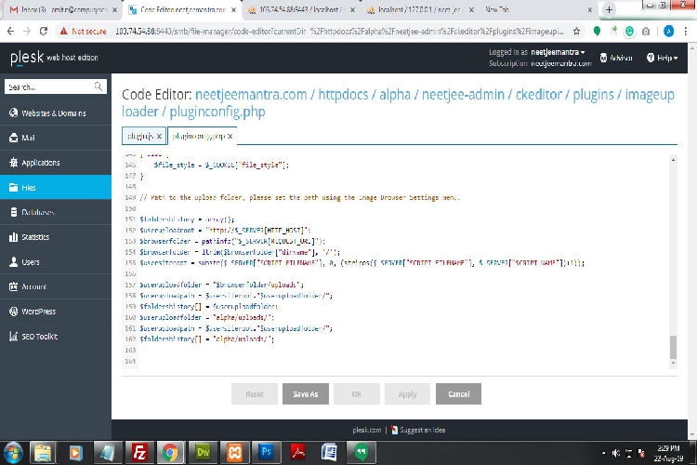The width and height of the screenshot is (697, 465).
Task: Open ckeditor breadcrumb link
Action: click(539, 94)
